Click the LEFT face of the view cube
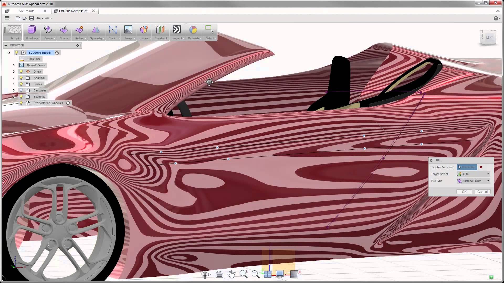 (489, 37)
